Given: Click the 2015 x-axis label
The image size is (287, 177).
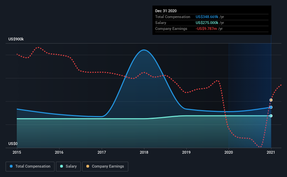Looking at the screenshot, I should pyautogui.click(x=17, y=152).
